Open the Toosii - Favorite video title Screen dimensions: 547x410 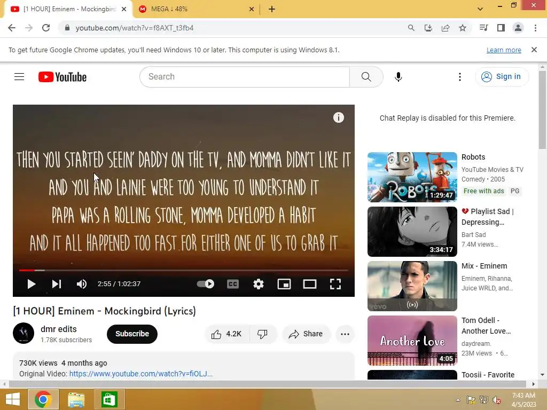pyautogui.click(x=488, y=375)
